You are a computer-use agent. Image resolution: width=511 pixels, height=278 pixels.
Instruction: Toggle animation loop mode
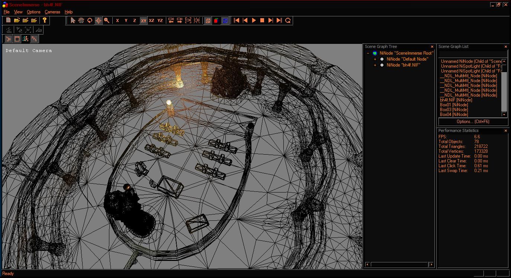pyautogui.click(x=288, y=20)
